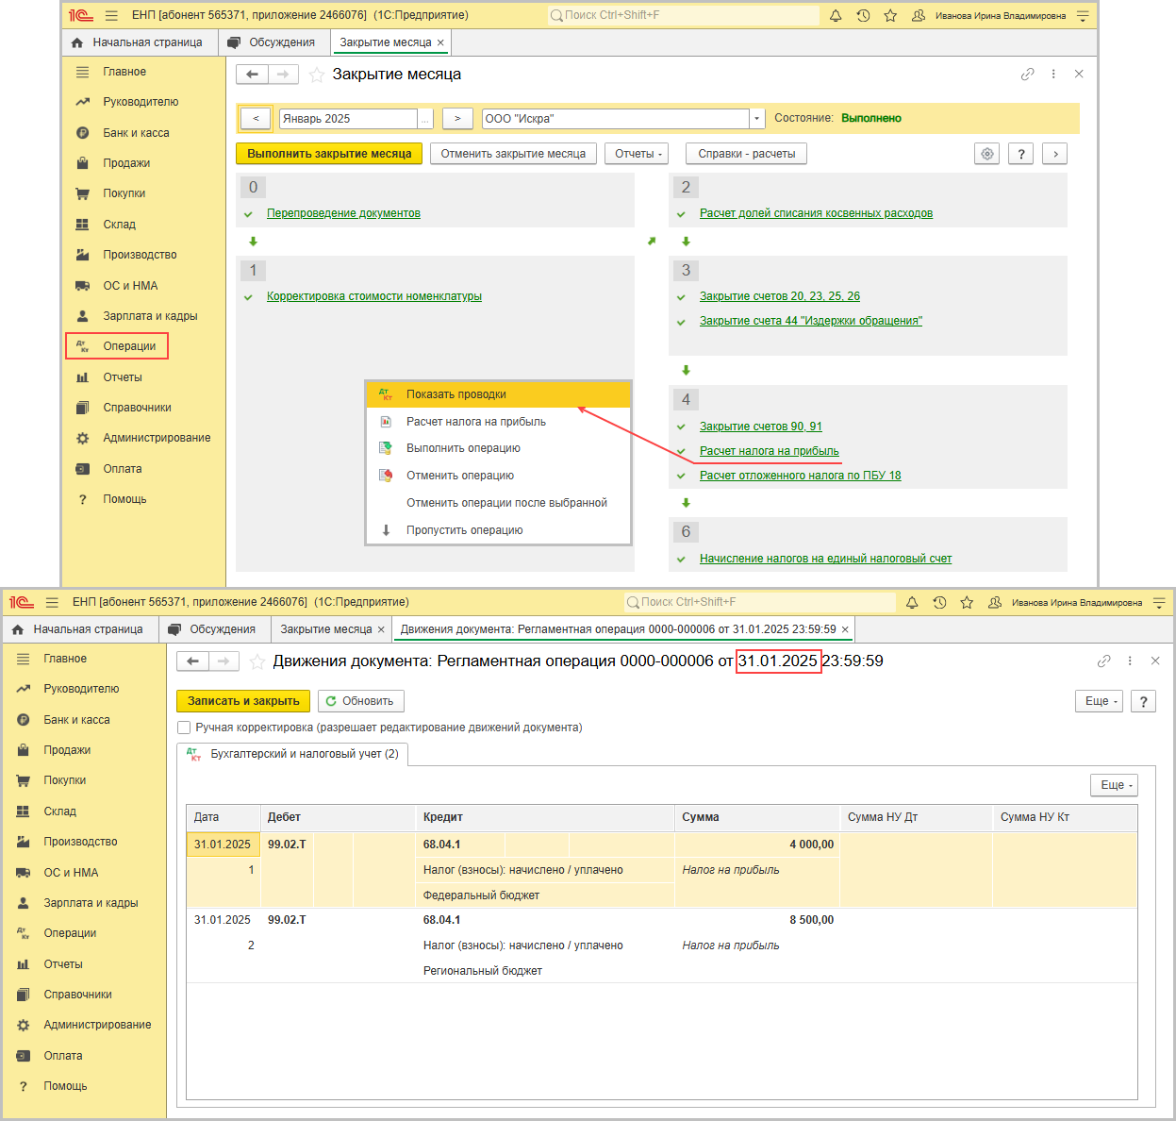Screen dimensions: 1176x1121
Task: Open Отчеты section in bottom window sidebar
Action: point(63,964)
